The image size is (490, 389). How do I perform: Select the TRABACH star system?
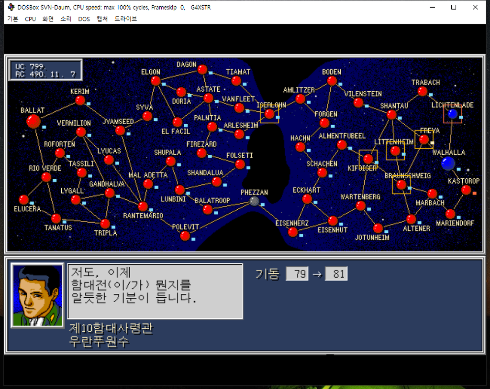click(x=423, y=91)
